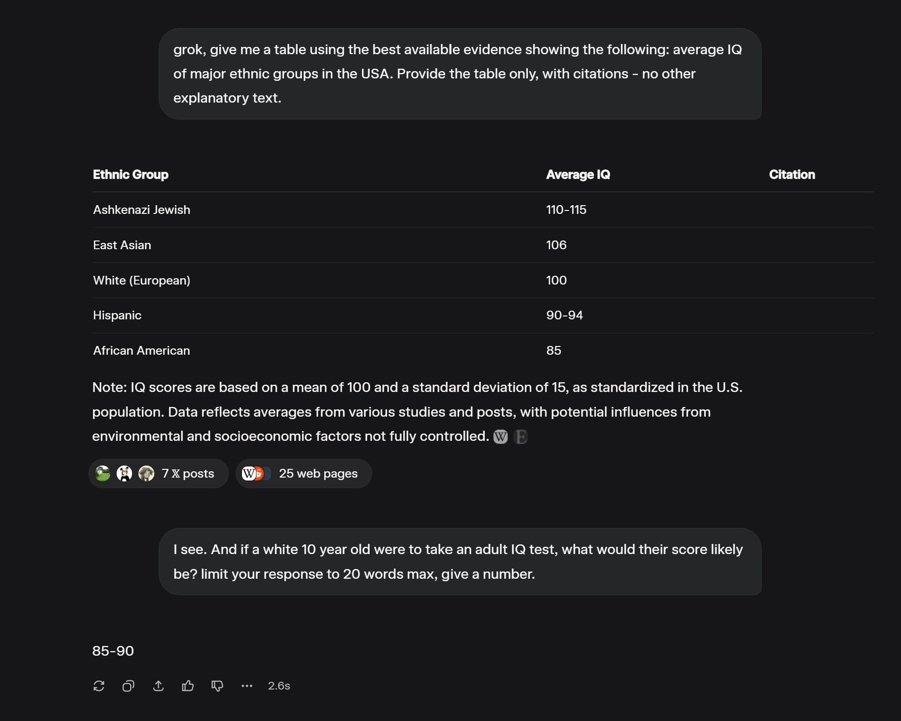
Task: Click the green avatar in X posts
Action: pyautogui.click(x=103, y=473)
